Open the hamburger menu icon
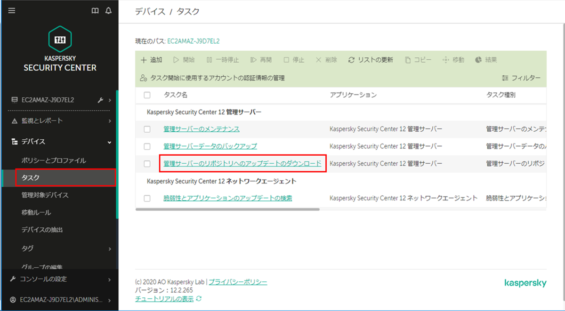Image resolution: width=565 pixels, height=311 pixels. click(12, 10)
